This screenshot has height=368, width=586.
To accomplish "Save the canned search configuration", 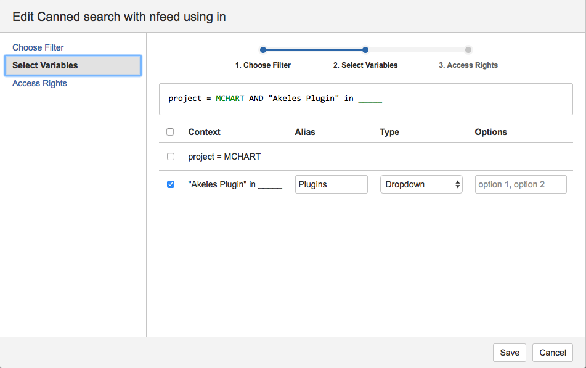I will (509, 352).
